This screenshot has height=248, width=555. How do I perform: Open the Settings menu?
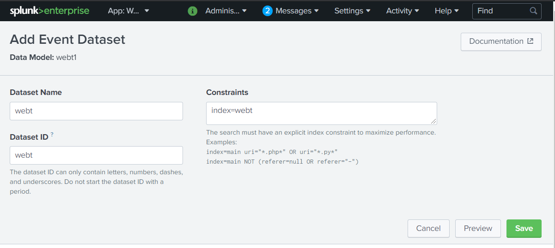coord(352,11)
